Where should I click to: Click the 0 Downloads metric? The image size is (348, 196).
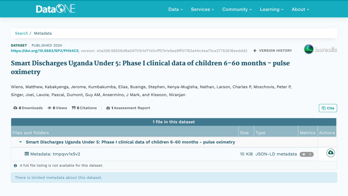coord(28,108)
